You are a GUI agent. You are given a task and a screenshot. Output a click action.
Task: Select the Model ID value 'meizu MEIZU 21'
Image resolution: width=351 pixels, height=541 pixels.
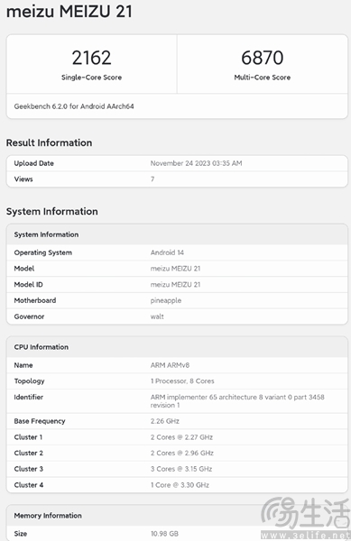click(x=175, y=284)
